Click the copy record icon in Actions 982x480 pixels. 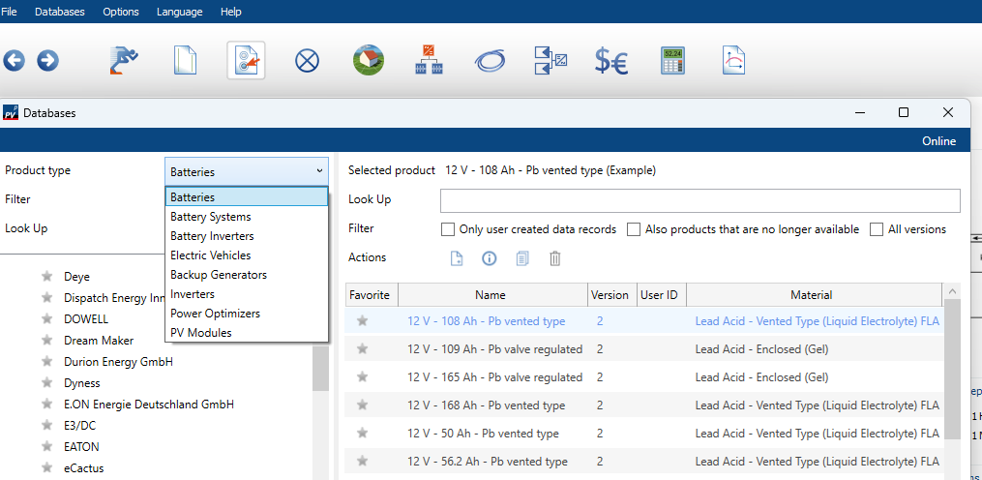tap(522, 258)
